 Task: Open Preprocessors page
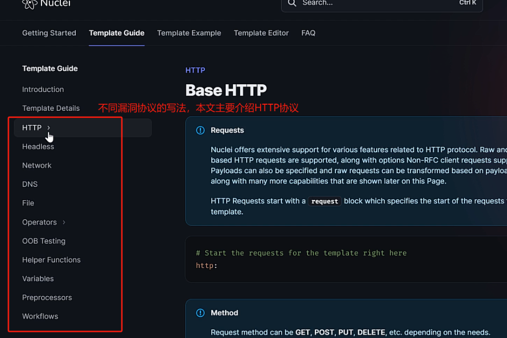click(x=47, y=298)
